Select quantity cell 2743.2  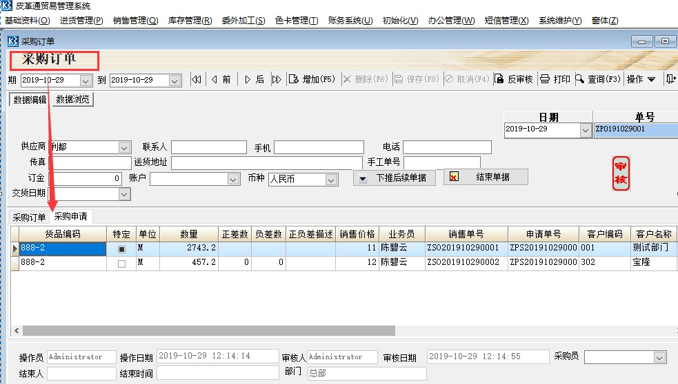(x=189, y=248)
